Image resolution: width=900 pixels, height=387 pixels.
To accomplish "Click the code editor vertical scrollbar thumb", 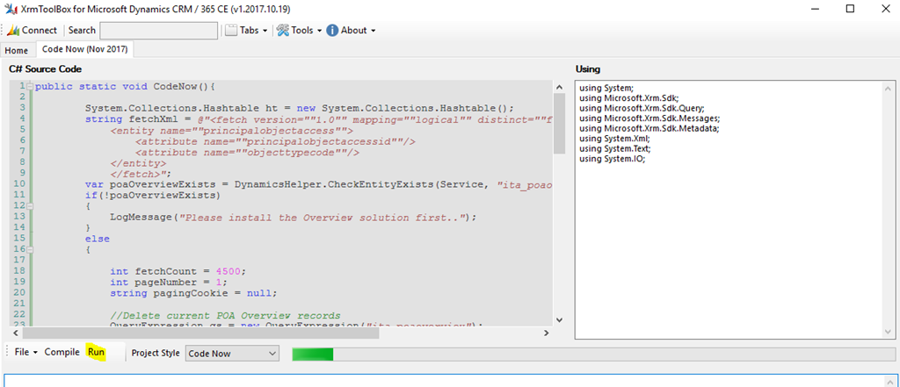I will click(x=560, y=124).
